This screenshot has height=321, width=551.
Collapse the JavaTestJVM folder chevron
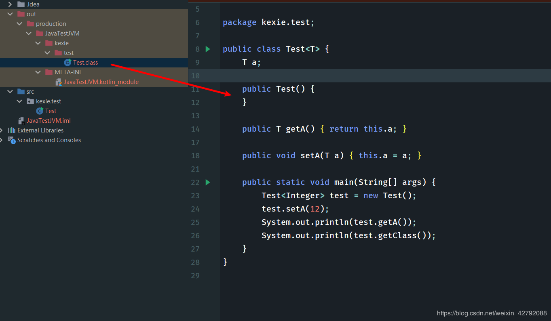coord(29,34)
